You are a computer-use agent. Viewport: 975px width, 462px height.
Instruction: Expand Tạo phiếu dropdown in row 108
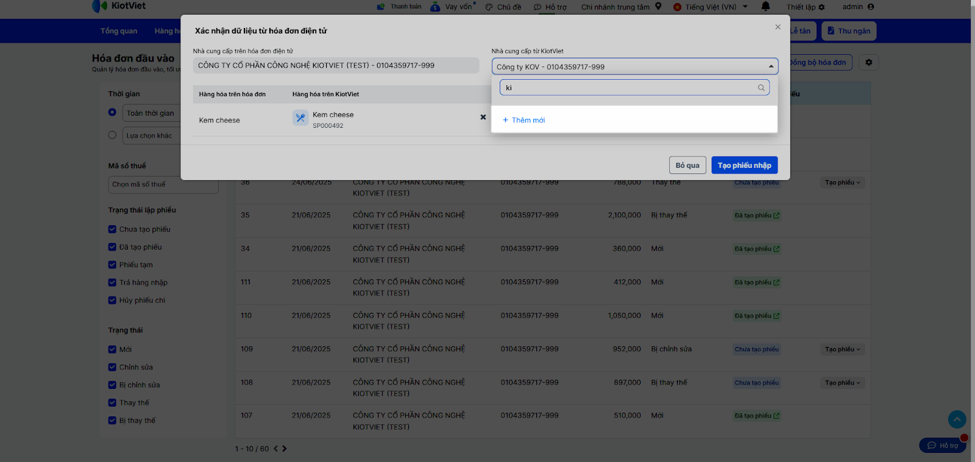click(843, 383)
